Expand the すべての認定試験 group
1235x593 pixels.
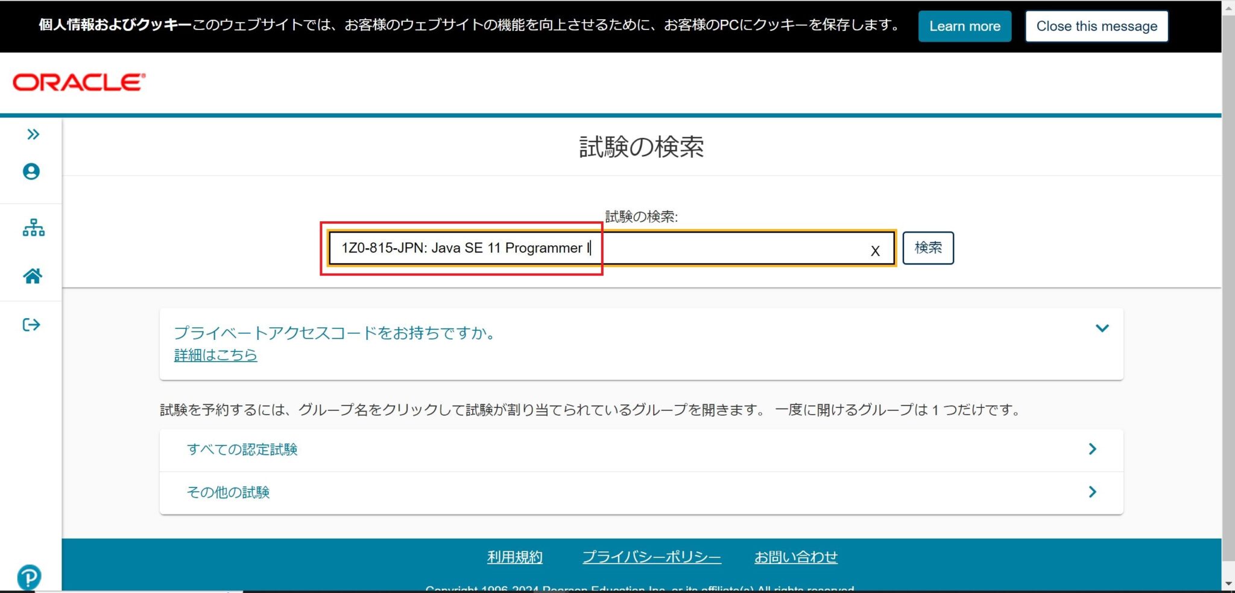pos(242,450)
